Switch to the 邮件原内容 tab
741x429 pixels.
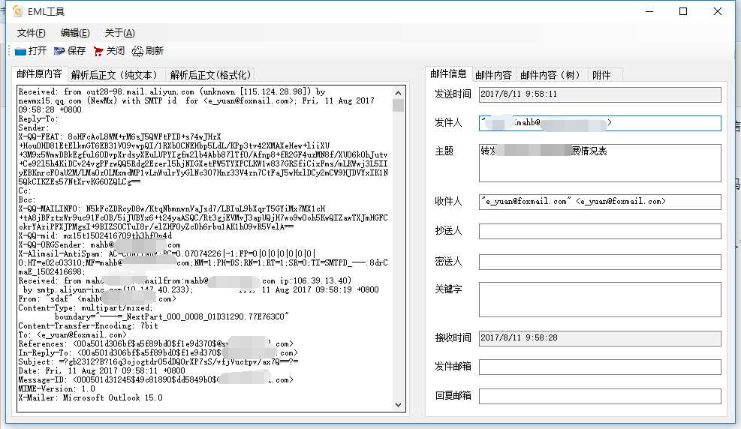39,74
